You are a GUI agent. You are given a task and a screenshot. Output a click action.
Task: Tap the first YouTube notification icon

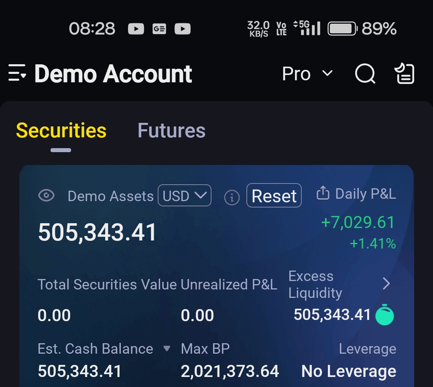pyautogui.click(x=136, y=29)
